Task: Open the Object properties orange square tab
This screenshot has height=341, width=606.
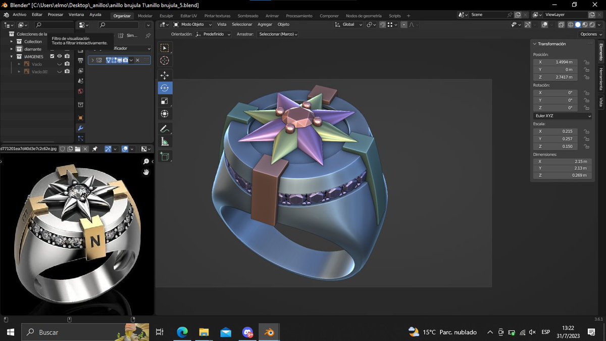Action: (80, 117)
